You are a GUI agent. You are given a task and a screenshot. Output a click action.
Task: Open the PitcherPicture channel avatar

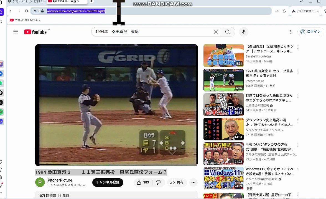[40, 182]
